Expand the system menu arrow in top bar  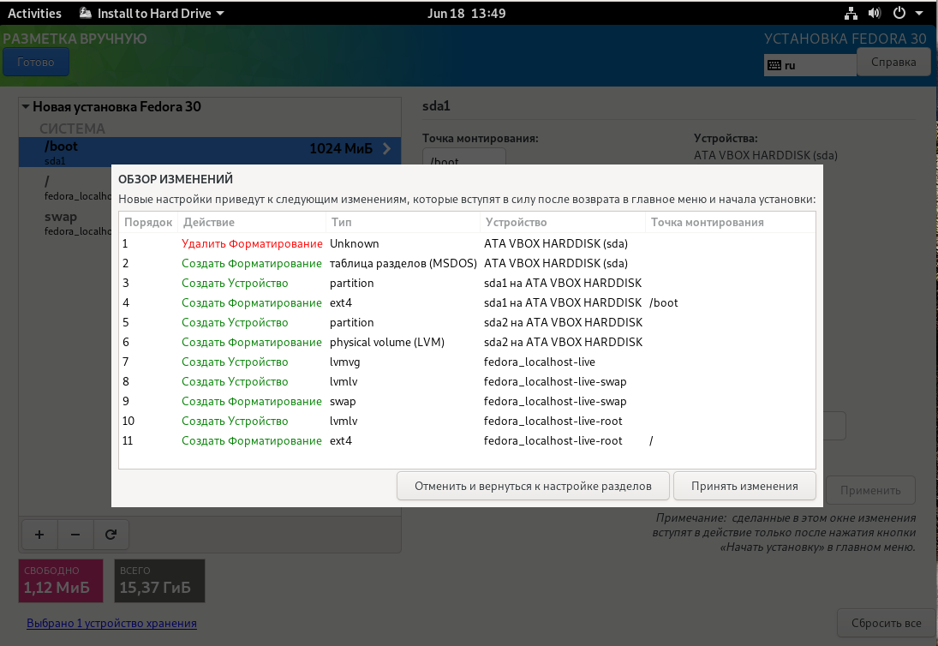pyautogui.click(x=919, y=13)
